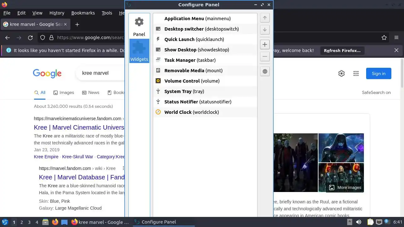This screenshot has height=227, width=404.
Task: Select Quick Launch (quicklaunch) widget
Action: (205, 39)
